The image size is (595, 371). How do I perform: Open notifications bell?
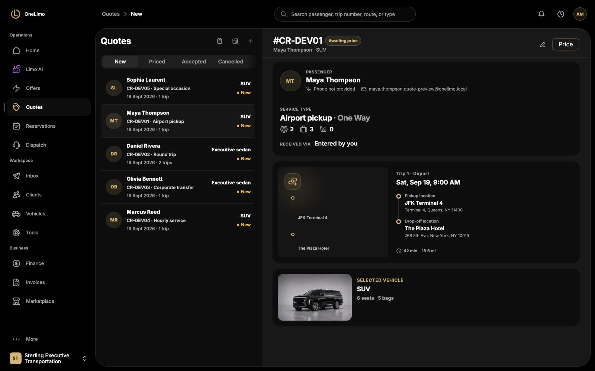pyautogui.click(x=541, y=14)
